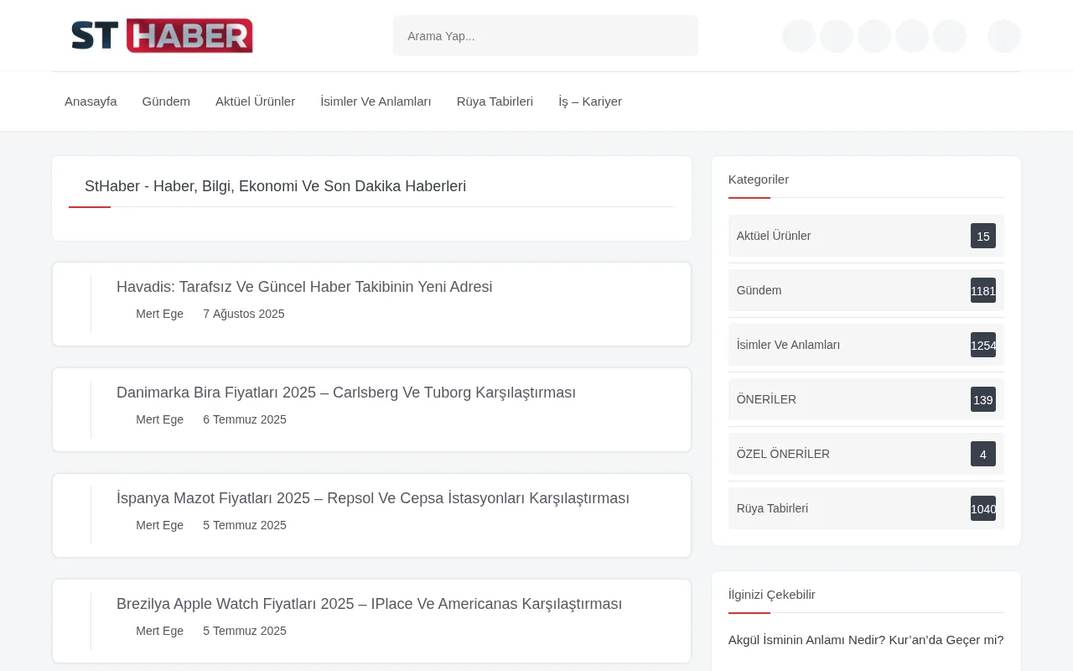
Task: Click the Arama Yap search field
Action: [x=545, y=35]
